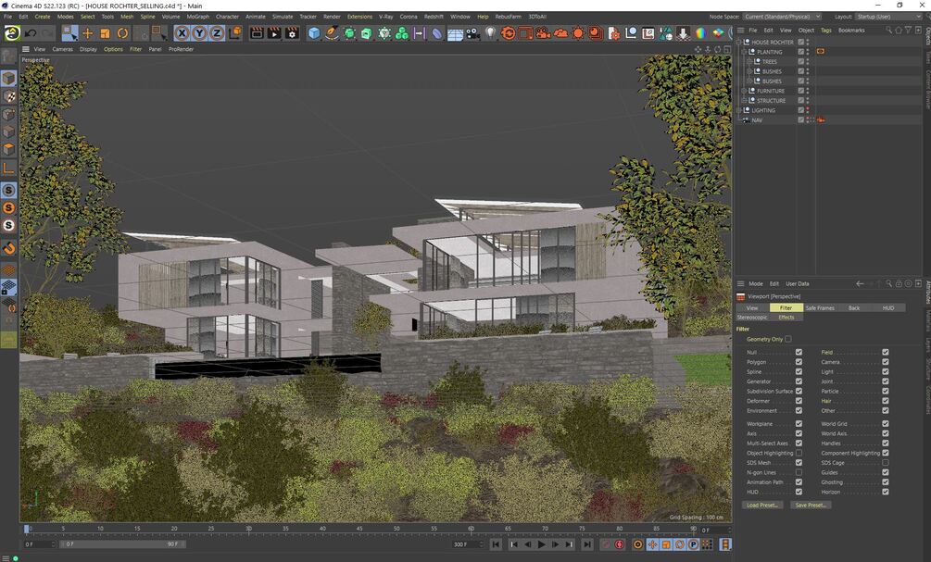Screen dimensions: 931x562
Task: Open Object Manager Tags menu
Action: pos(826,30)
